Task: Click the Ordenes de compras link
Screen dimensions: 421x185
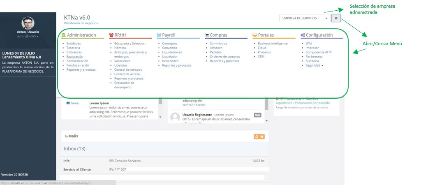Action: coord(224,57)
